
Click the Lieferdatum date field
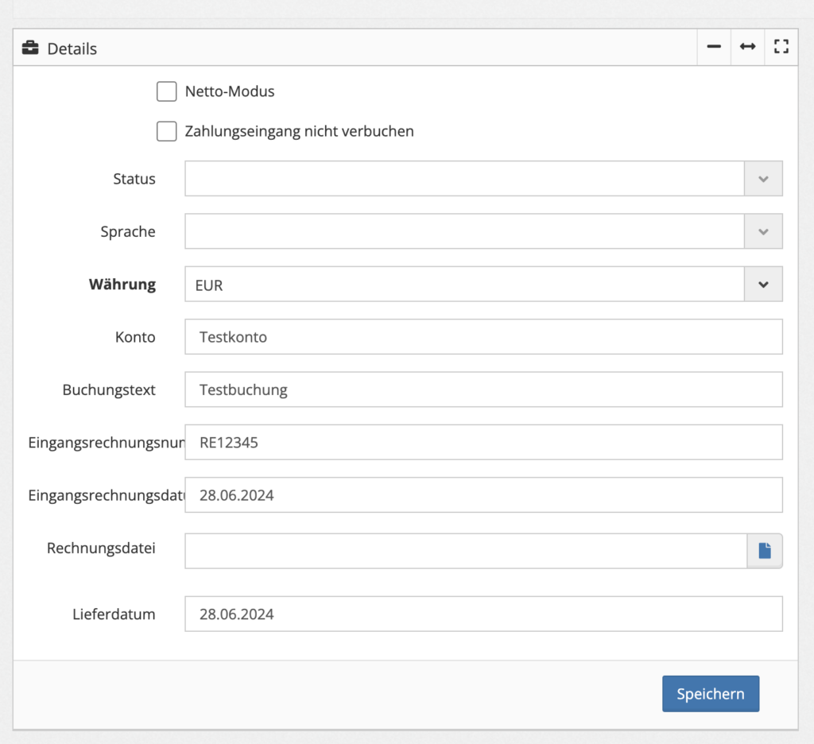coord(483,614)
